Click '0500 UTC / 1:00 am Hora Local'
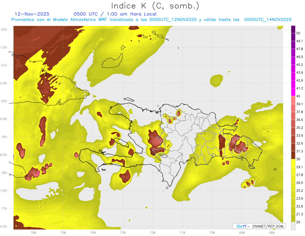 point(115,14)
